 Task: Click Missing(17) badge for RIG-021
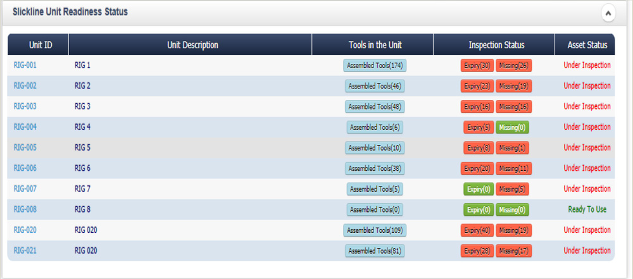point(513,251)
